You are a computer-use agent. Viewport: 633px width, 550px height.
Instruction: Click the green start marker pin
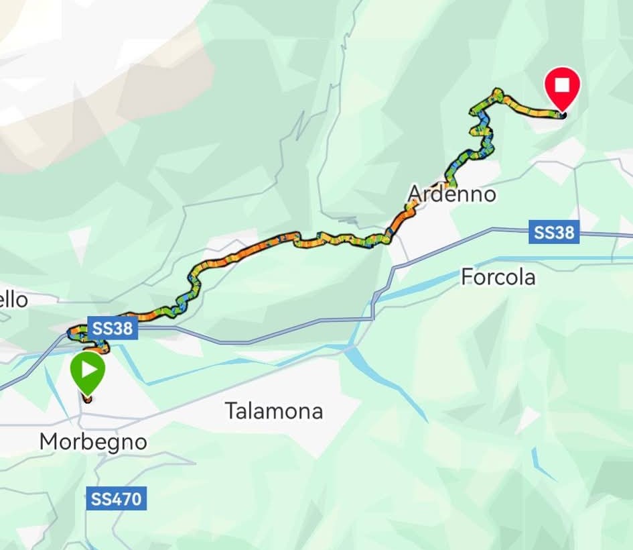(x=88, y=372)
